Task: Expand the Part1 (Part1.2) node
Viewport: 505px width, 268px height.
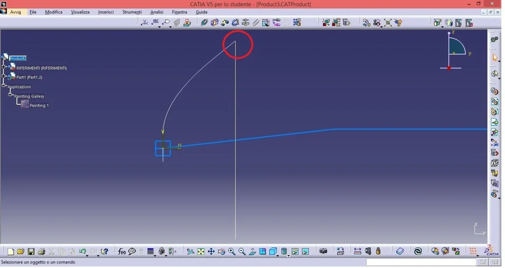Action: (4, 76)
